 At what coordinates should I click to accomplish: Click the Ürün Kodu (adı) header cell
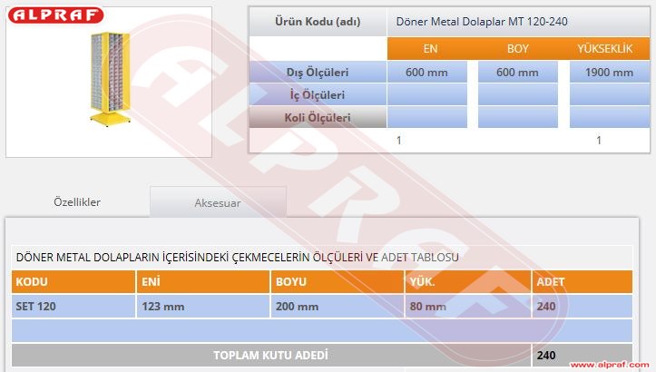pos(317,21)
